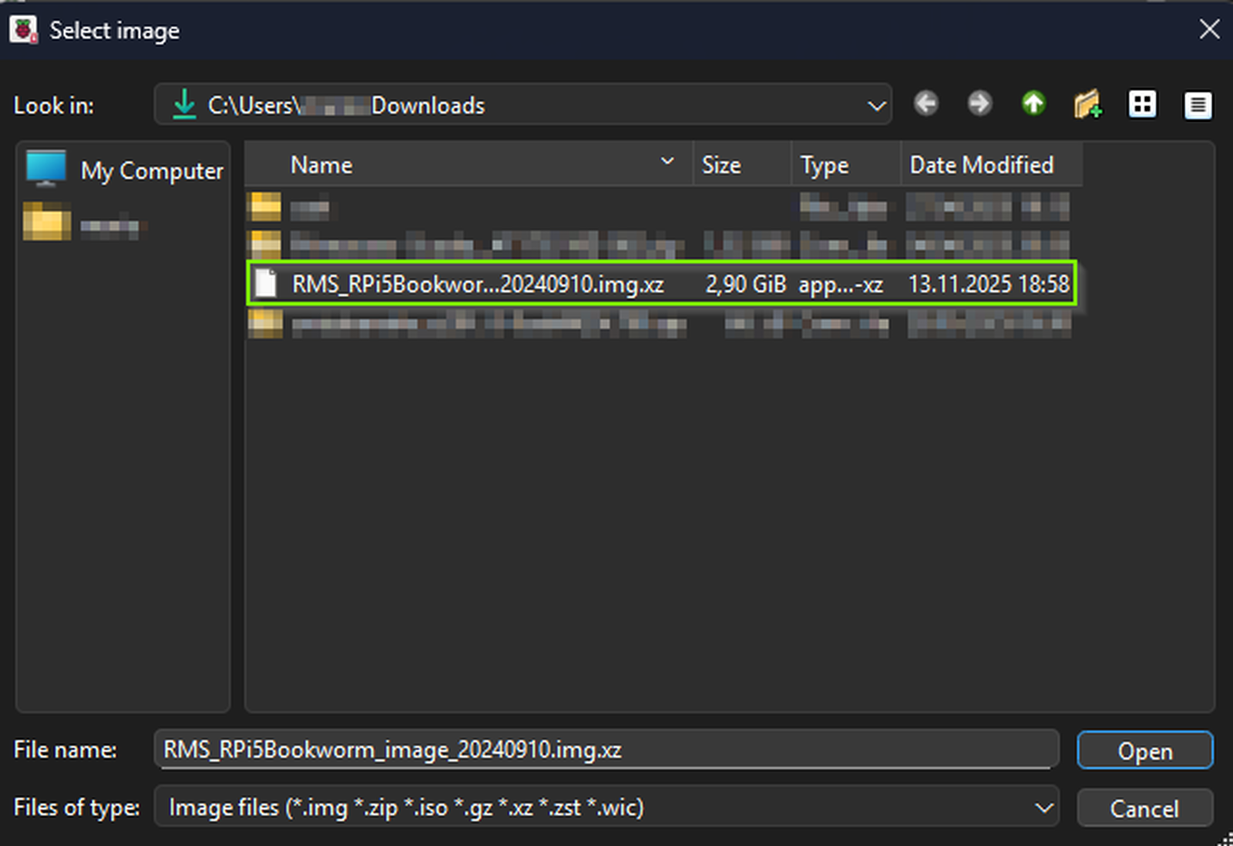Sort by Date Modified column
1233x846 pixels.
[x=989, y=165]
